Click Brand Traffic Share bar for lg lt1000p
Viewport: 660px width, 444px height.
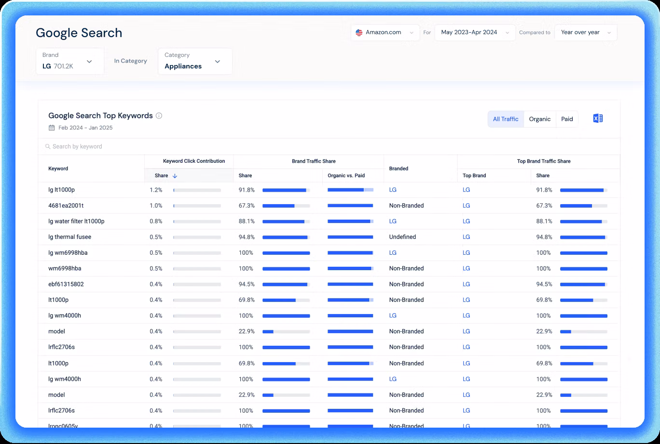pyautogui.click(x=286, y=190)
